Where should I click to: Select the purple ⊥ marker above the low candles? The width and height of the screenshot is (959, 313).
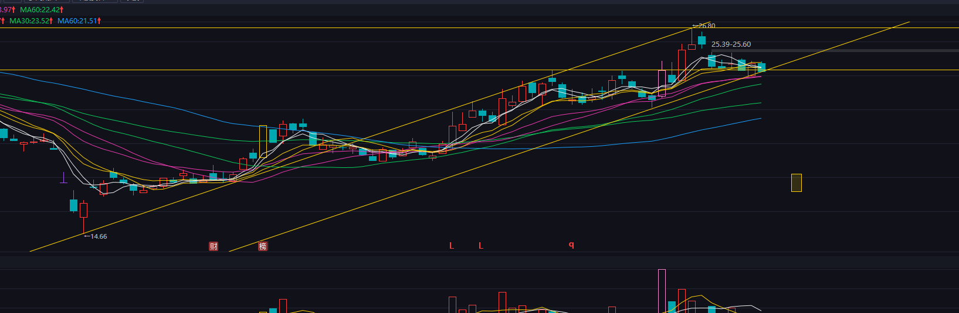pyautogui.click(x=63, y=178)
